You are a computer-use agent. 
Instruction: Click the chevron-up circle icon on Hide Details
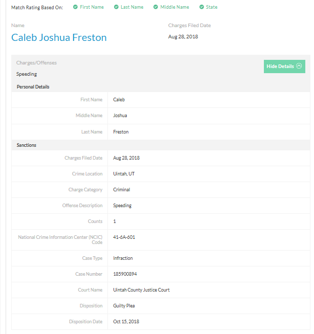point(299,66)
